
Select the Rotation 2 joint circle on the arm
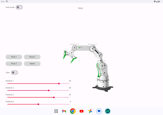click(x=92, y=49)
